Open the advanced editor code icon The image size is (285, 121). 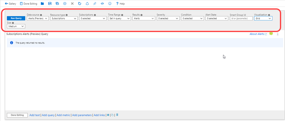pos(102,4)
